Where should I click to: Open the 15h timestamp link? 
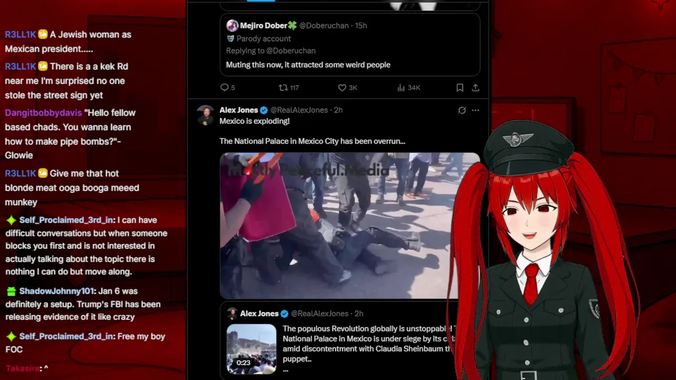(361, 25)
